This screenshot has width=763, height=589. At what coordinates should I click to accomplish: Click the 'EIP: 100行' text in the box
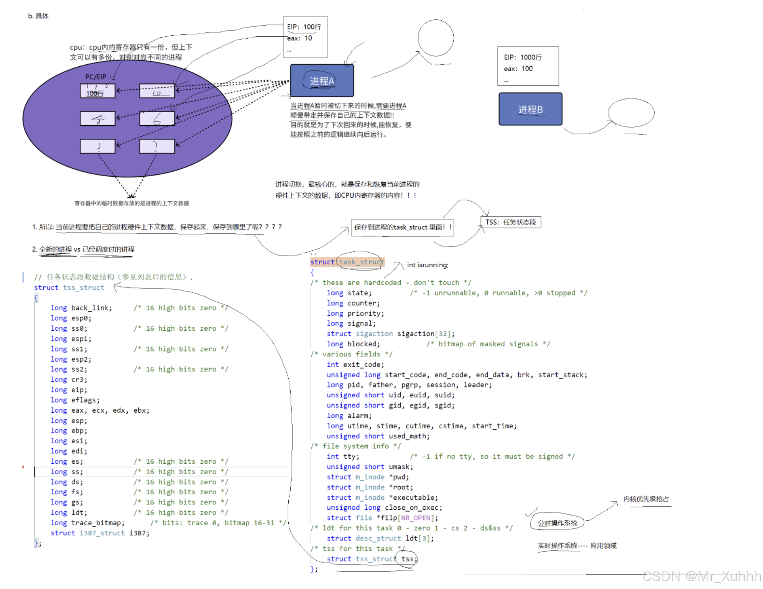pos(304,27)
